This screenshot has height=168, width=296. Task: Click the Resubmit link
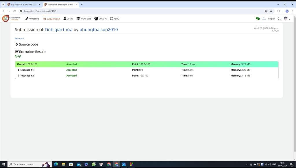(20, 38)
